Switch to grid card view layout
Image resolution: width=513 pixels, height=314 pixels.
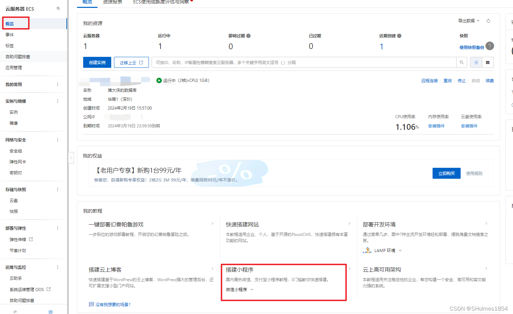click(488, 62)
